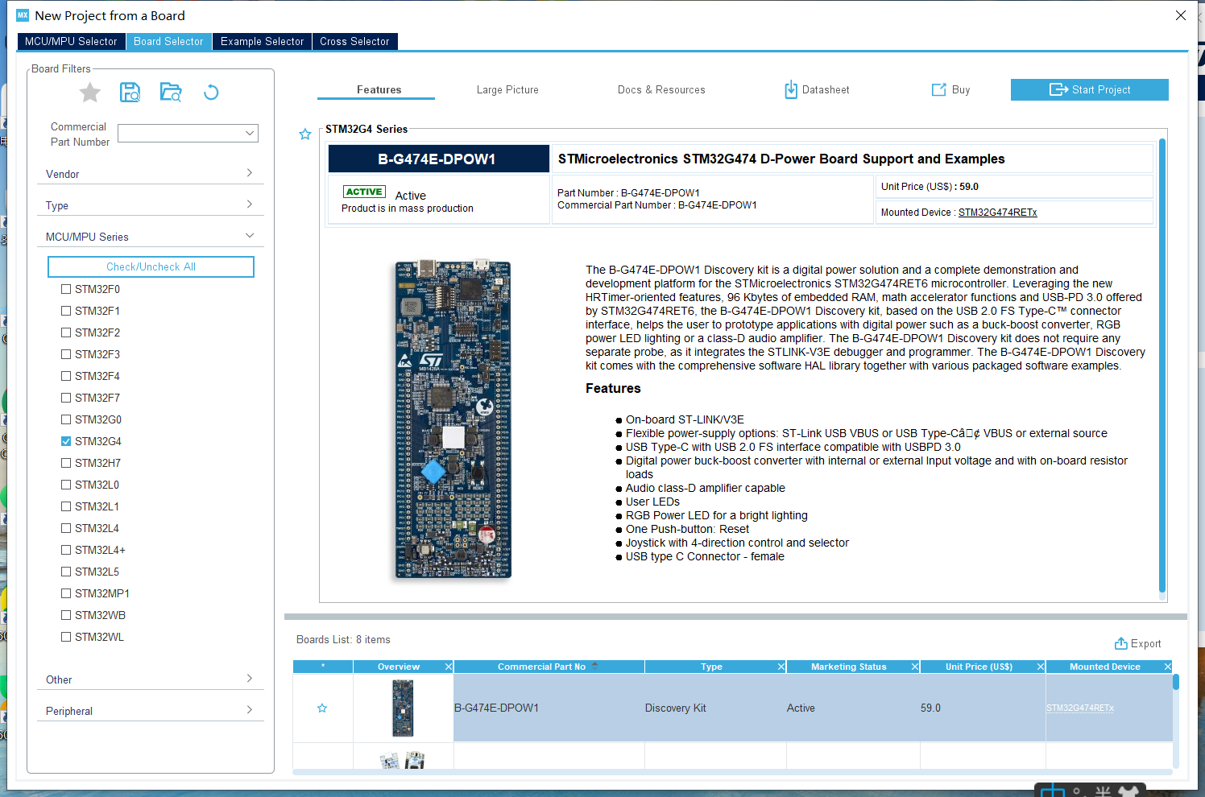Screen dimensions: 1205x797
Task: Check the STM32F4 series box
Action: click(66, 376)
